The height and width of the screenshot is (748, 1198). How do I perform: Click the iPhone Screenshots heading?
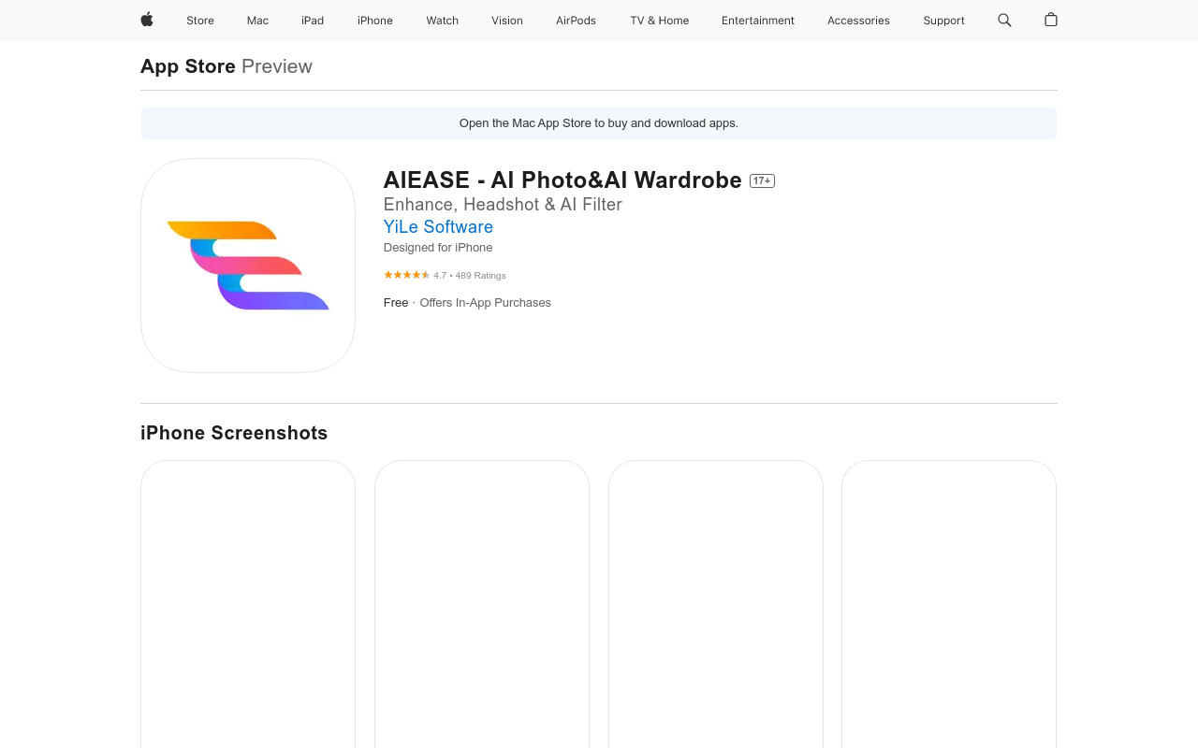(234, 433)
